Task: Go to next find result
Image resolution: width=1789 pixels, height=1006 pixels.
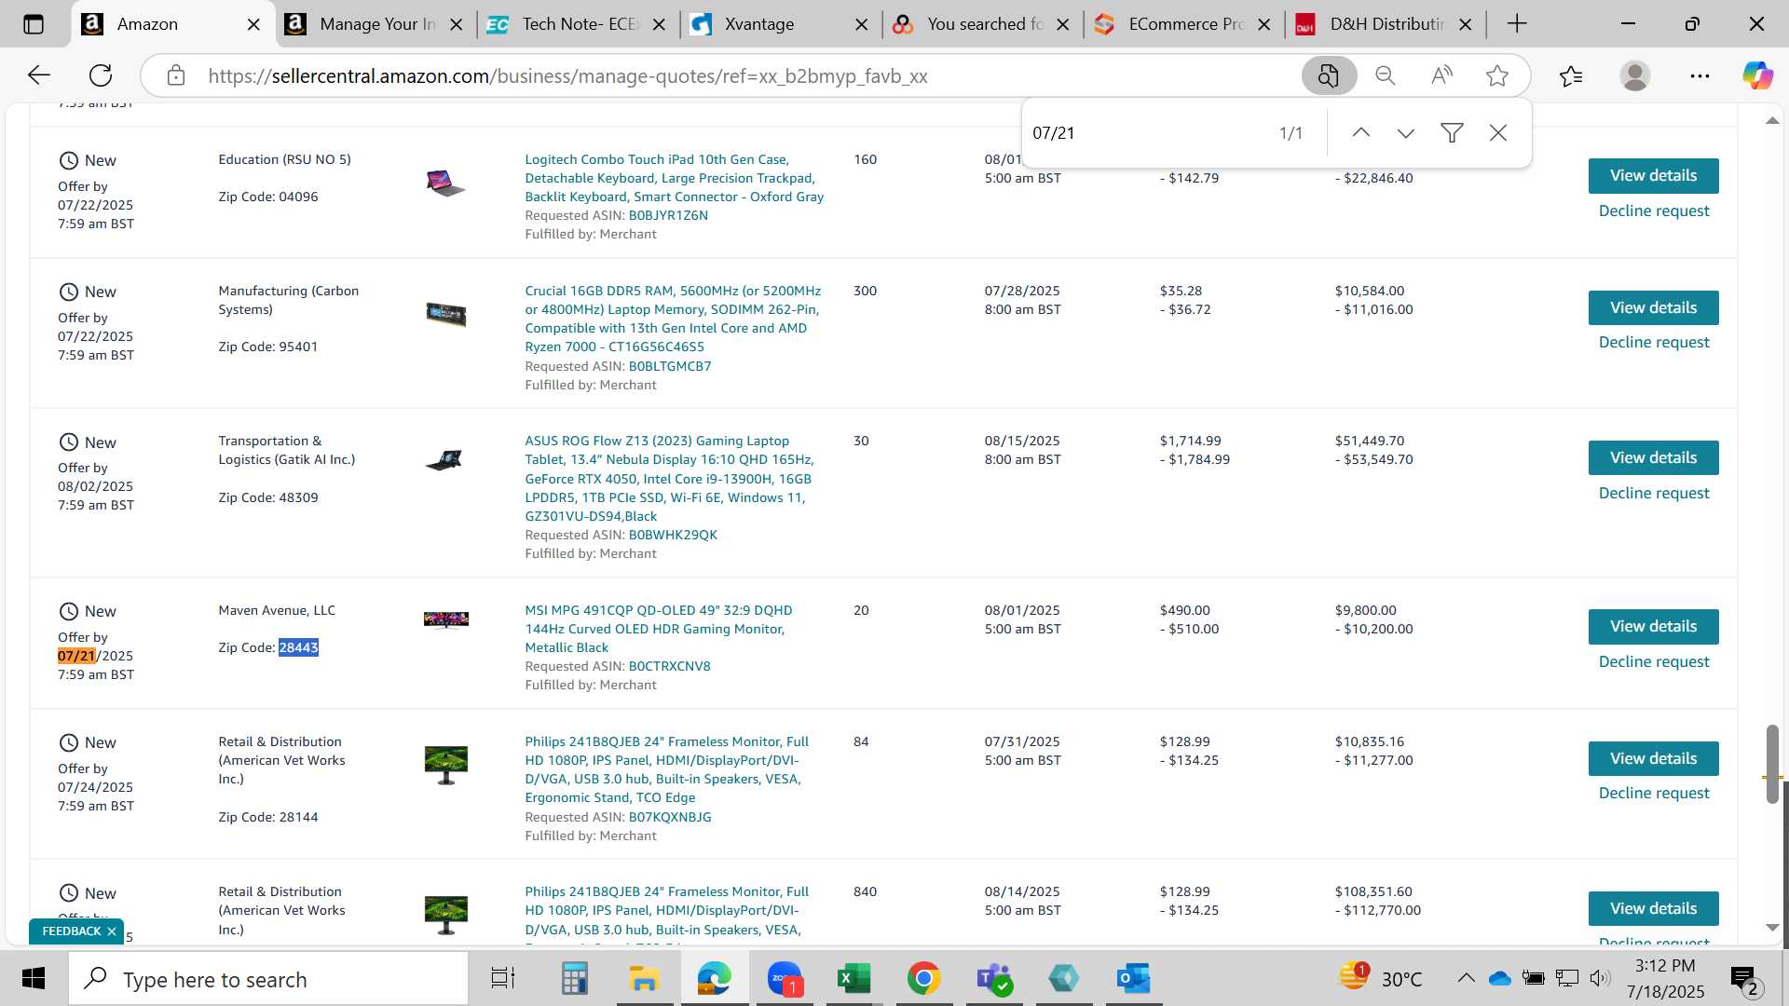Action: click(1406, 133)
